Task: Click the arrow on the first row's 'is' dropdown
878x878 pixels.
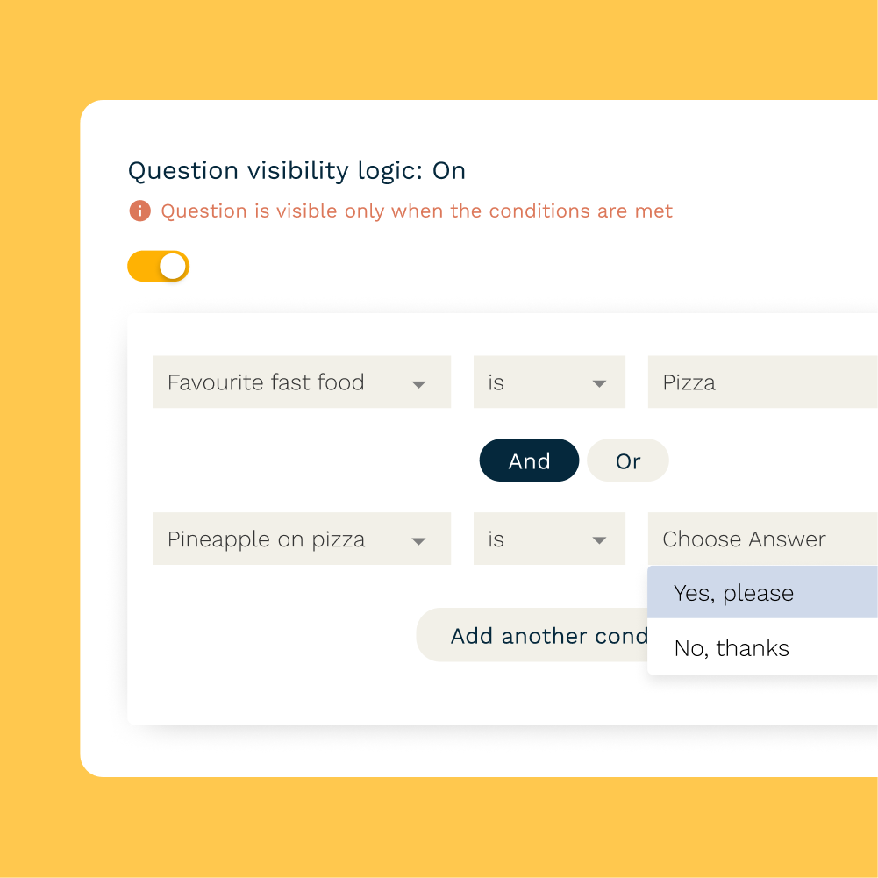Action: (x=599, y=384)
